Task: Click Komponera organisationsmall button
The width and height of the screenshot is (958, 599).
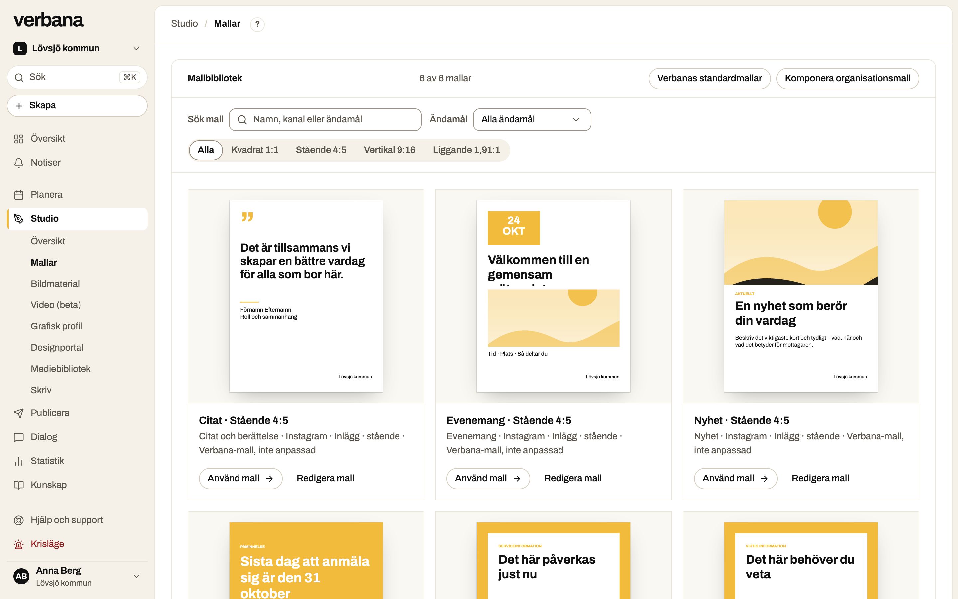Action: (x=848, y=79)
